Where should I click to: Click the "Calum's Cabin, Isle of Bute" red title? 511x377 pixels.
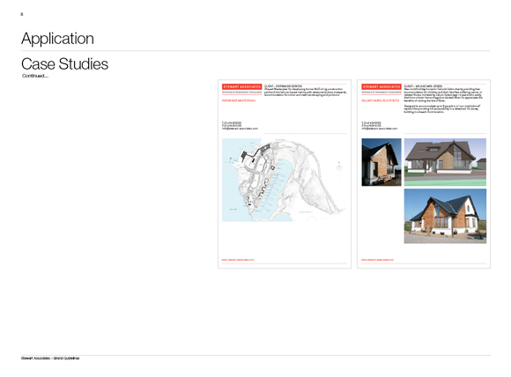(380, 100)
